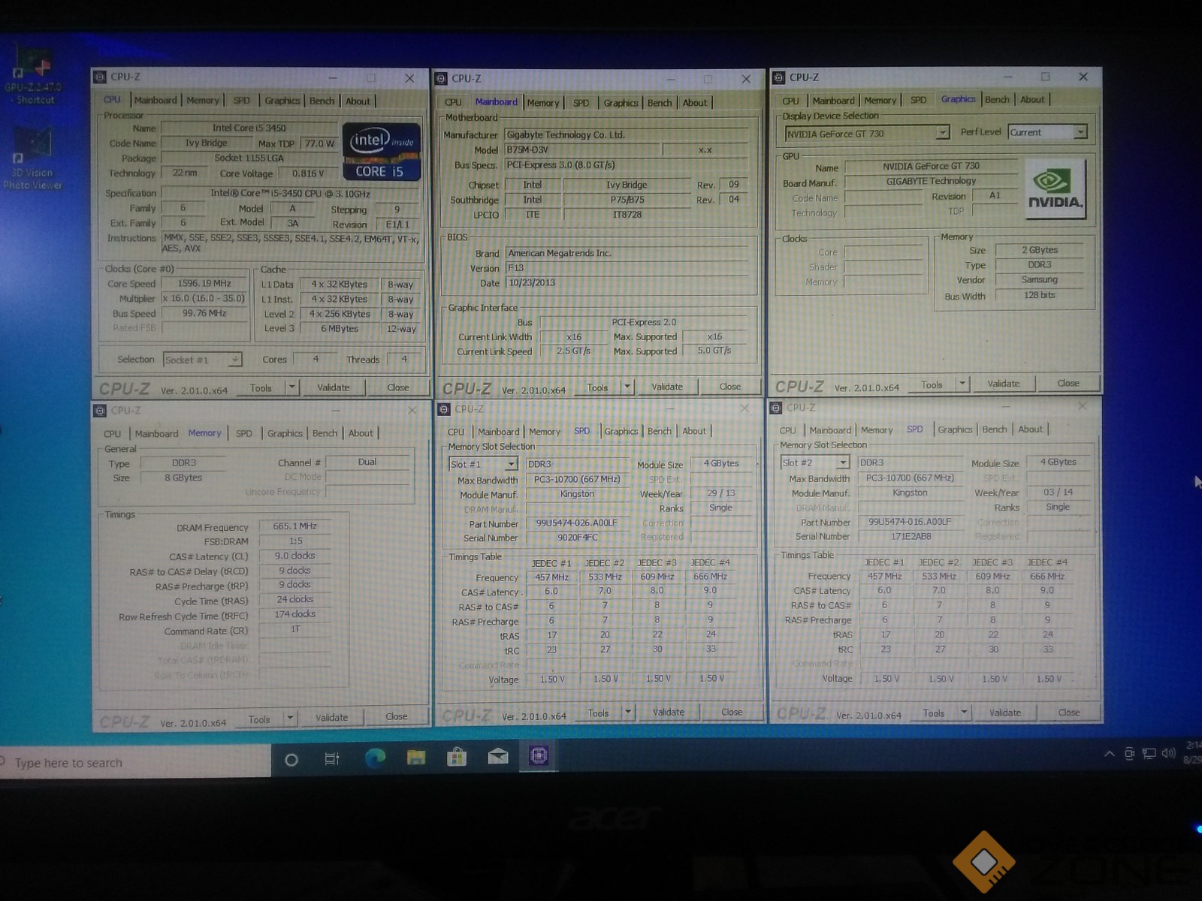Click the CPU-Z title icon of the Slot #2 SPD window
This screenshot has height=901, width=1202.
pos(777,408)
